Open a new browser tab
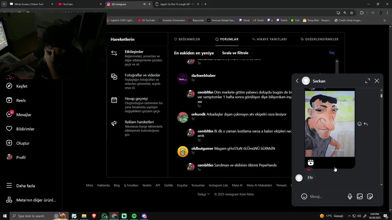This screenshot has height=220, width=392. pos(205,4)
